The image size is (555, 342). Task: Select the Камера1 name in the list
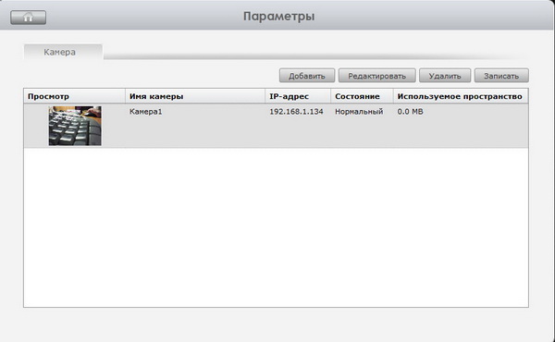(145, 112)
